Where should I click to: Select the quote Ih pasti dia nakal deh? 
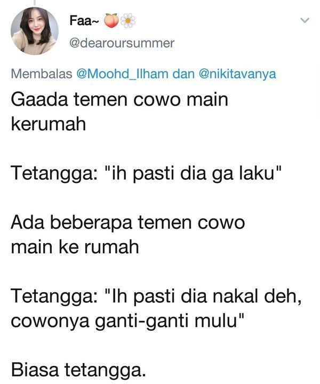click(203, 297)
